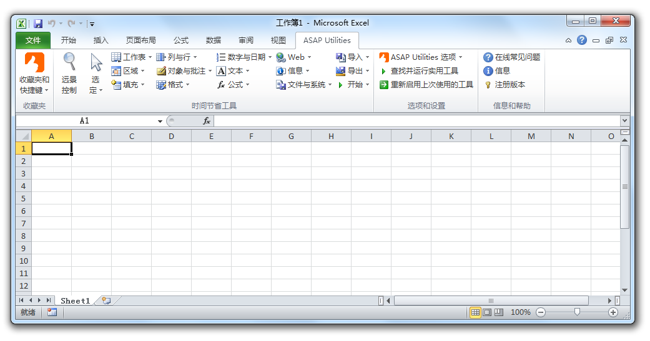Click the vertical scrollbar down arrow

point(625,291)
